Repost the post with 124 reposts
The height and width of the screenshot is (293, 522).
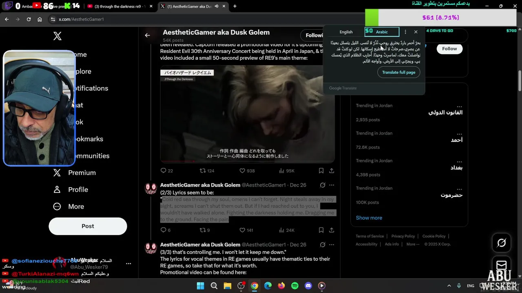click(207, 171)
